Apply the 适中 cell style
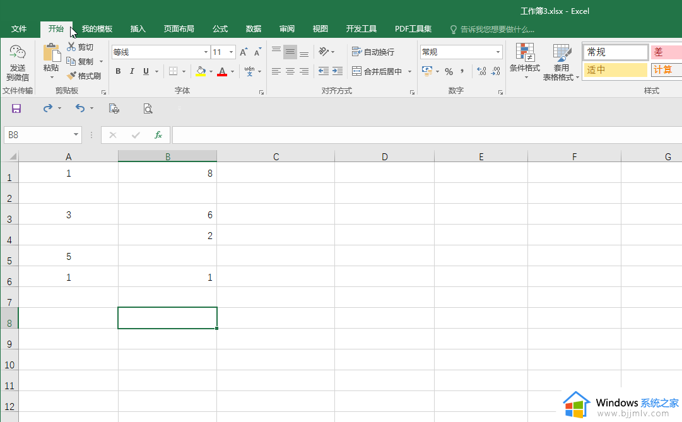 (x=614, y=70)
